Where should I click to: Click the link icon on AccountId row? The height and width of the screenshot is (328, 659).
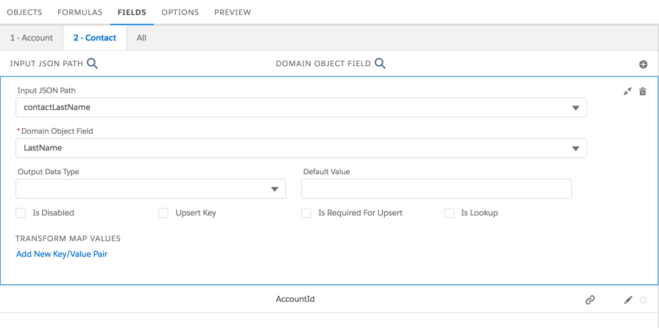point(589,300)
